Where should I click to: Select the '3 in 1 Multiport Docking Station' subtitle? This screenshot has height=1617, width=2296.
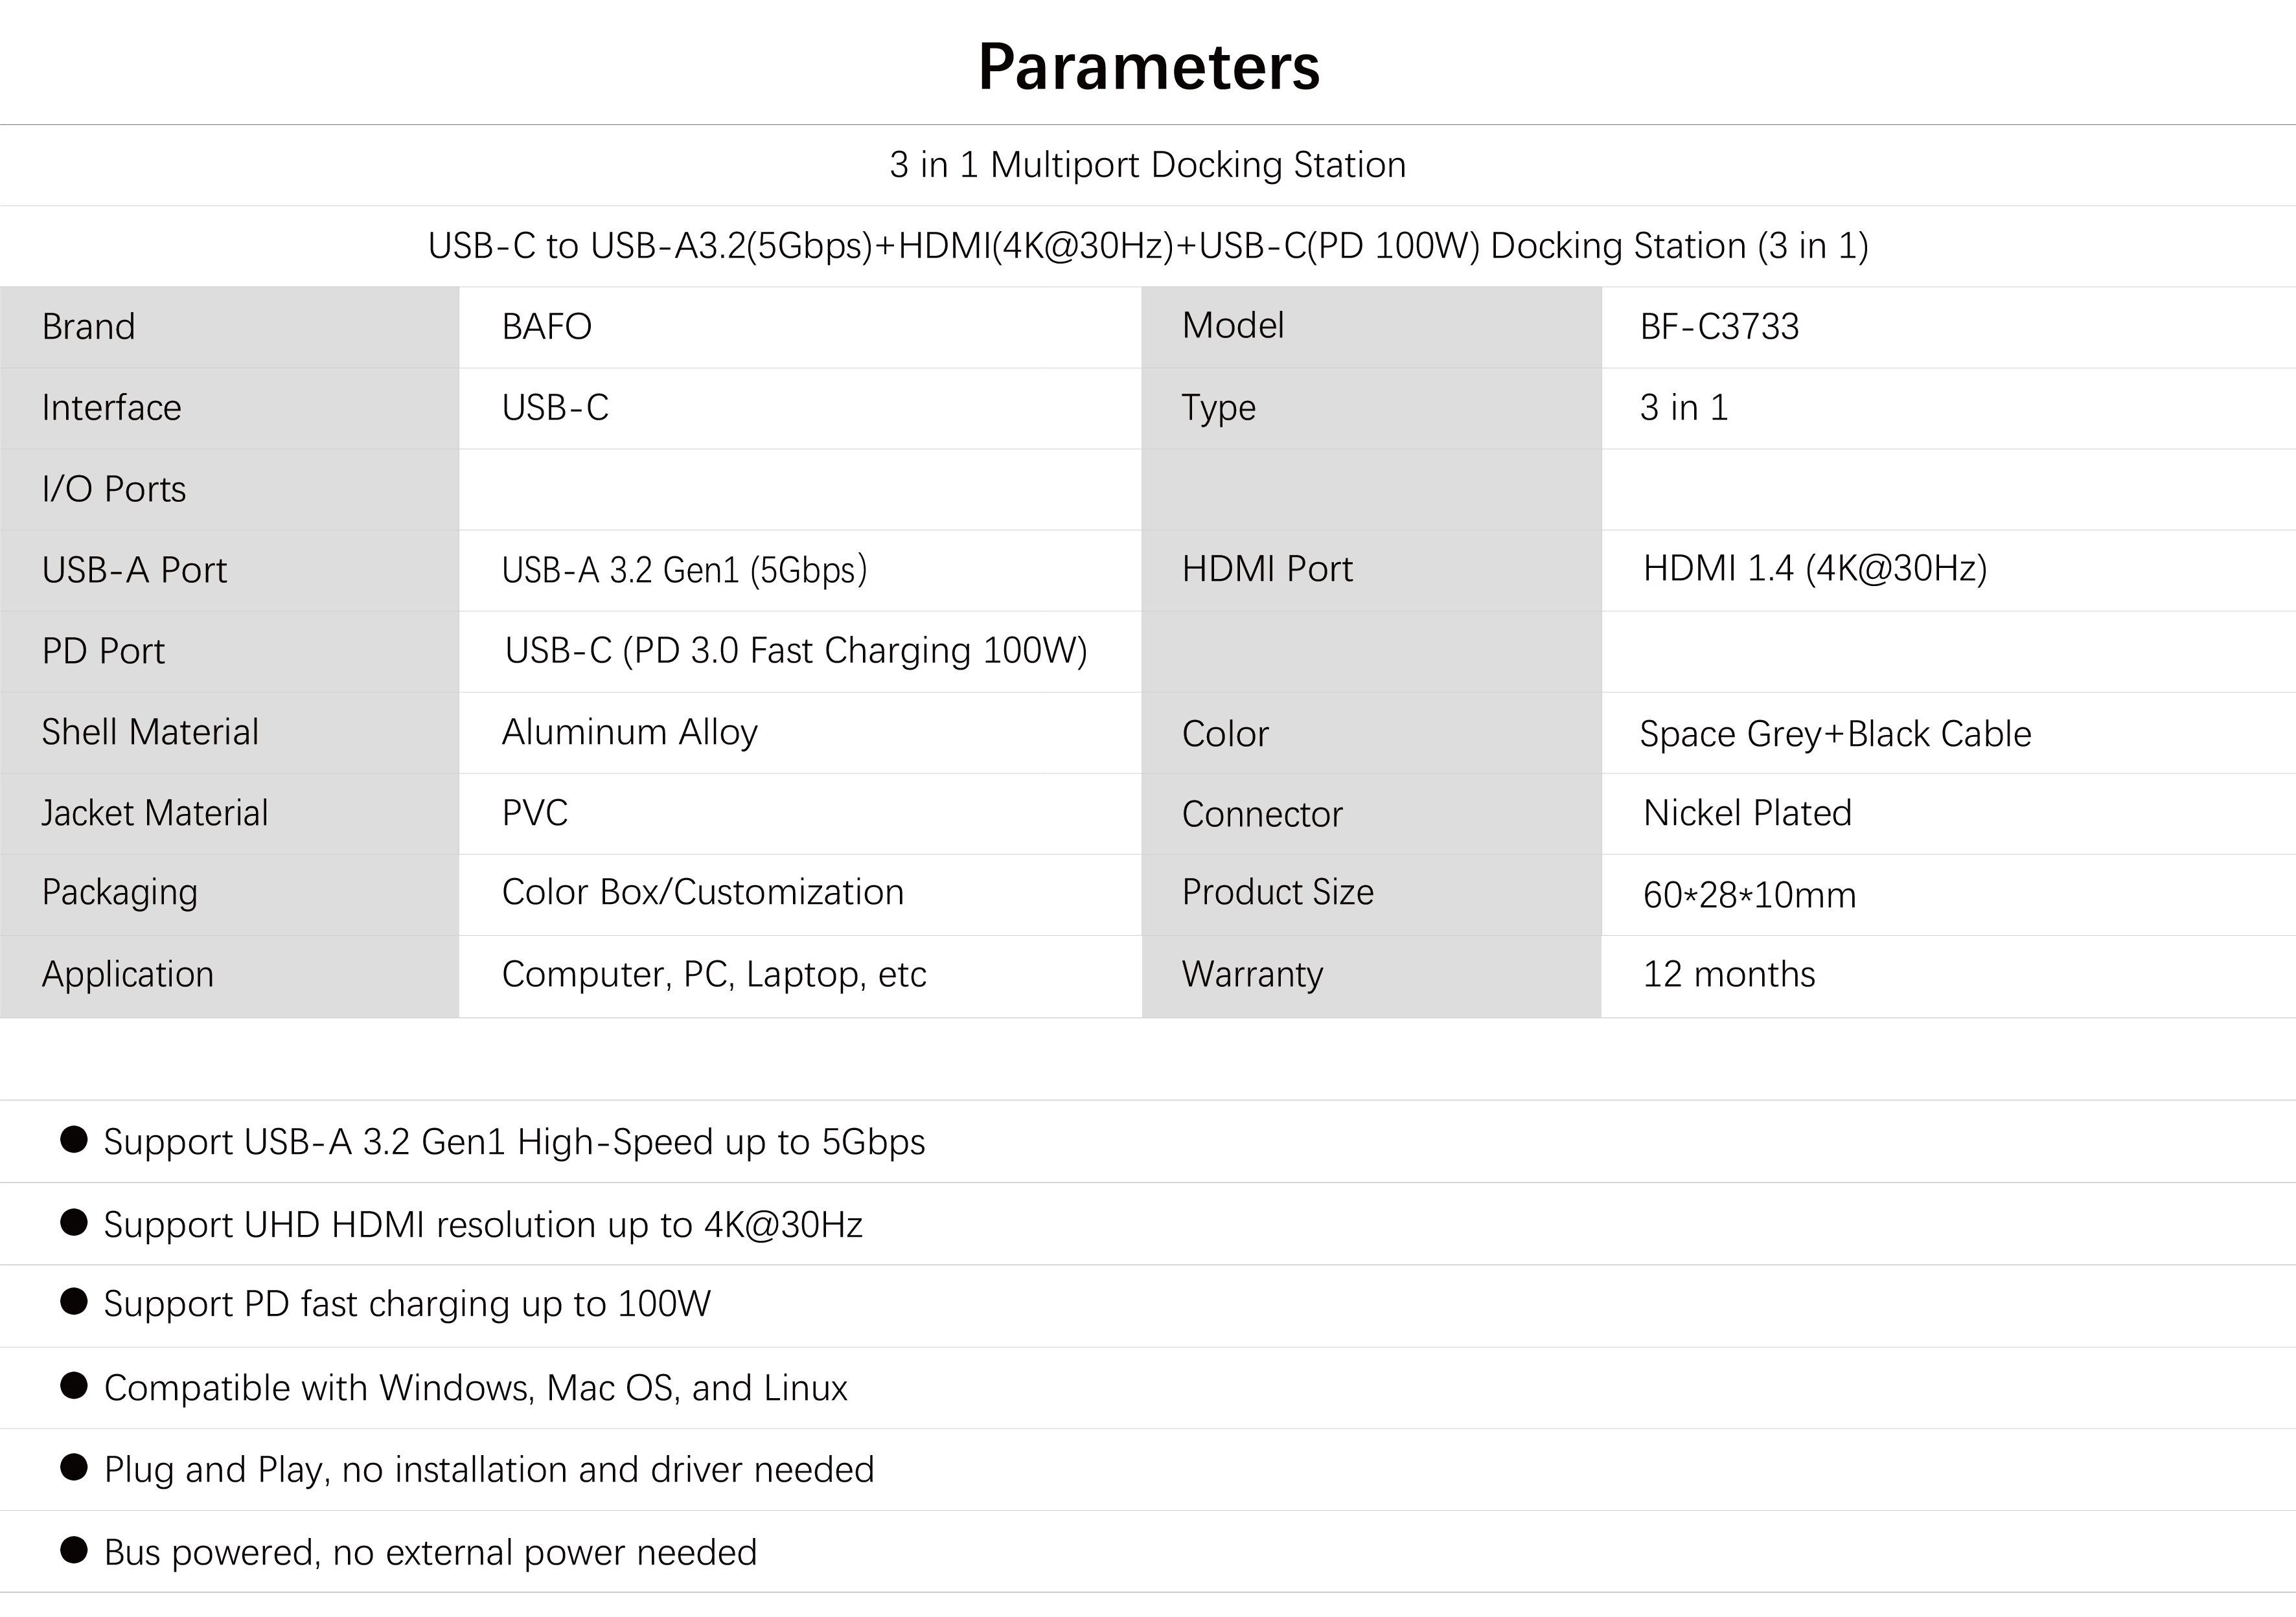(x=1148, y=165)
